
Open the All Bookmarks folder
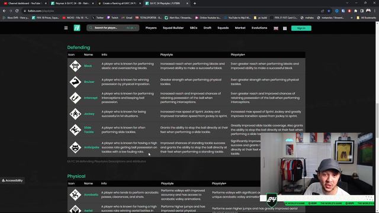coord(366,18)
